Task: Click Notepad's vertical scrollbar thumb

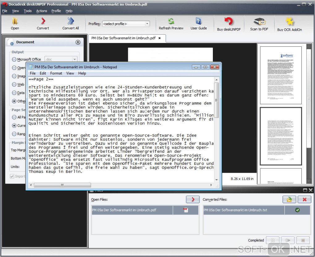Action: [x=216, y=100]
